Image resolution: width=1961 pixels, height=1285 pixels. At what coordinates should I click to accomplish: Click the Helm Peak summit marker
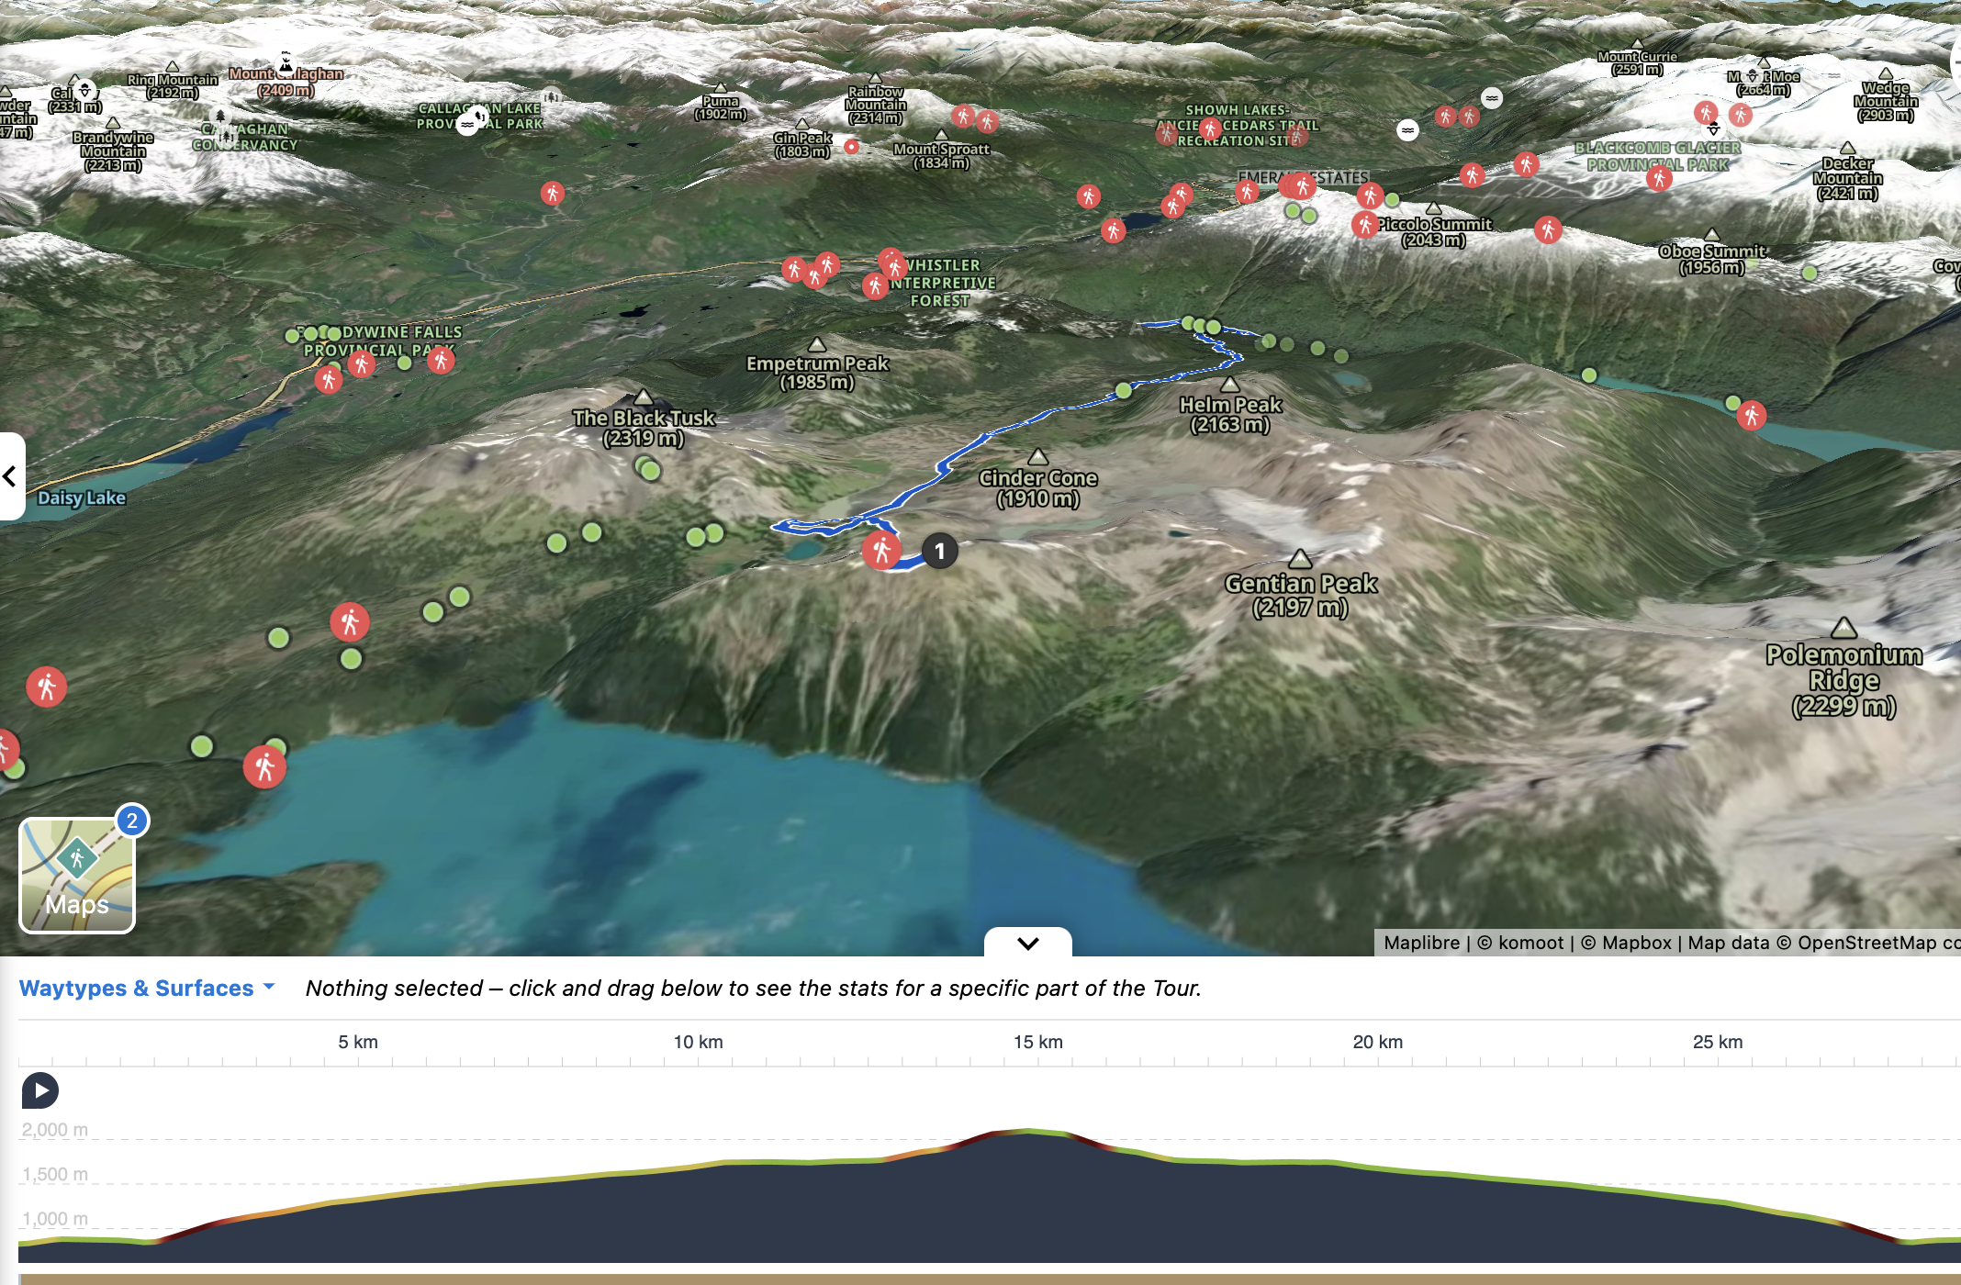1230,385
